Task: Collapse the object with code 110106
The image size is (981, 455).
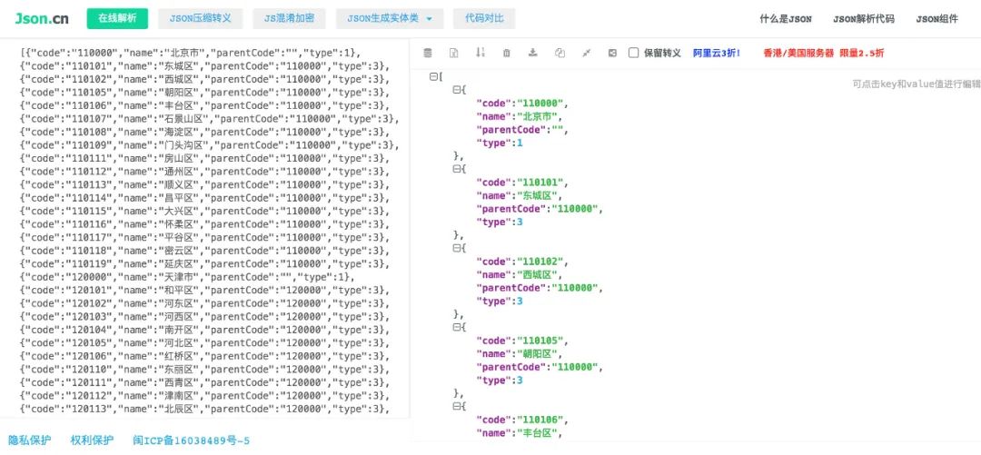Action: [456, 406]
